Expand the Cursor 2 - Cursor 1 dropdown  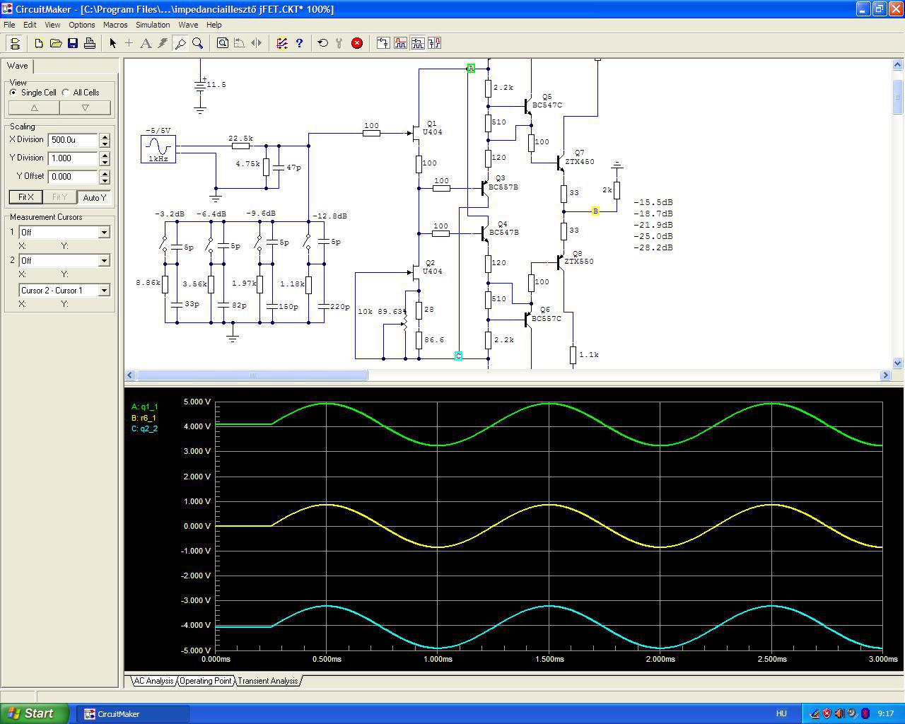pyautogui.click(x=104, y=291)
